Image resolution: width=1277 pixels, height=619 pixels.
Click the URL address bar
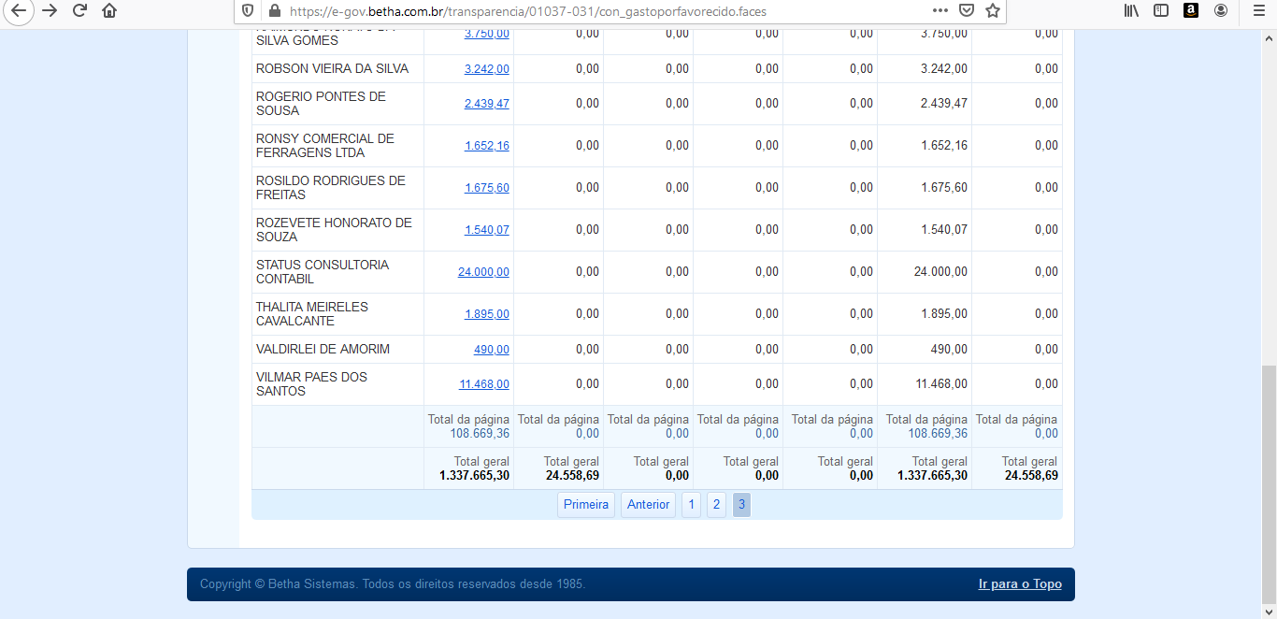point(598,11)
